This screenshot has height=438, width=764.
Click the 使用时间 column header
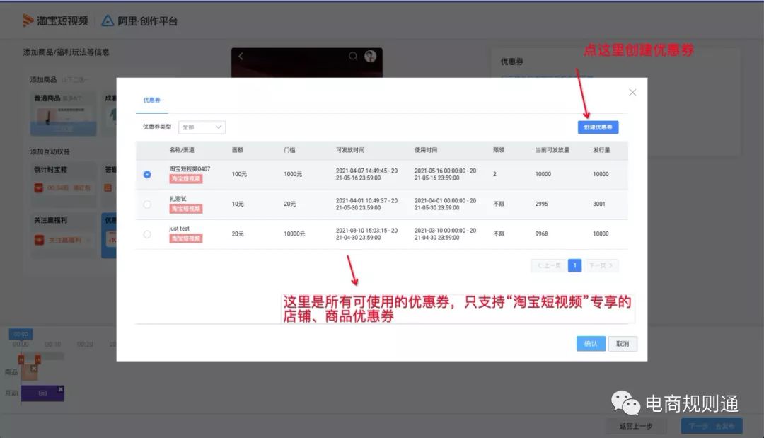(426, 150)
